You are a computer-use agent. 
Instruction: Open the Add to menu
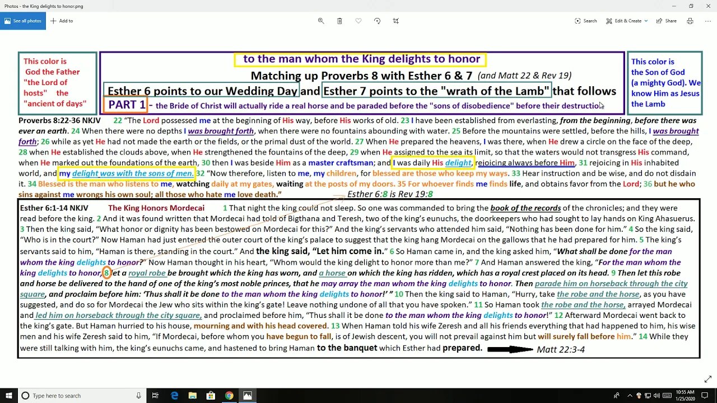(x=62, y=21)
